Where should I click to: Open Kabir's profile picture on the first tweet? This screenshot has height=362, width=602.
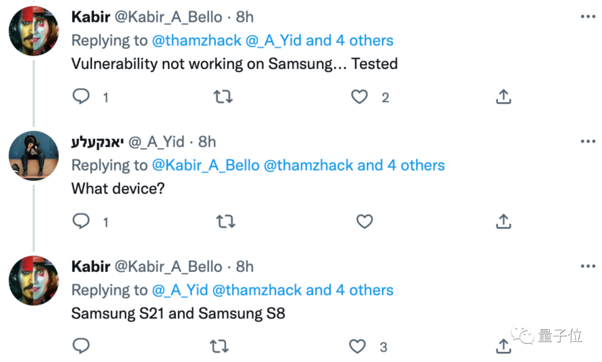click(33, 31)
